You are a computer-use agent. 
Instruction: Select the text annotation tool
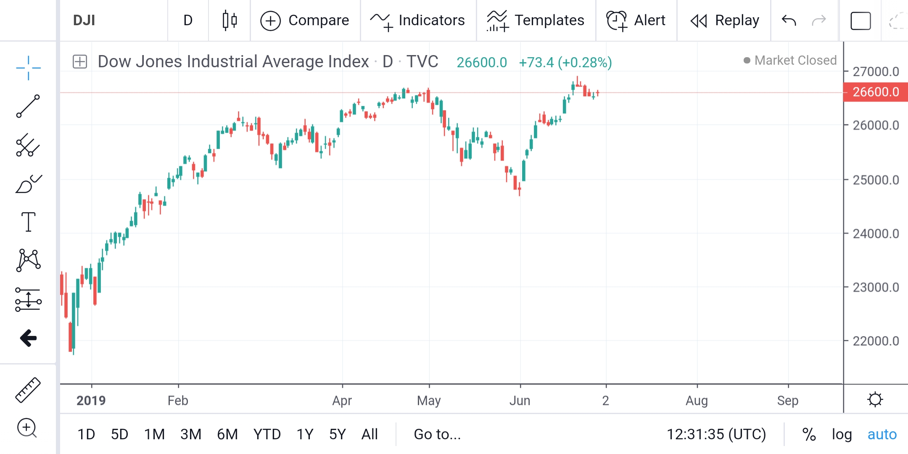click(28, 222)
